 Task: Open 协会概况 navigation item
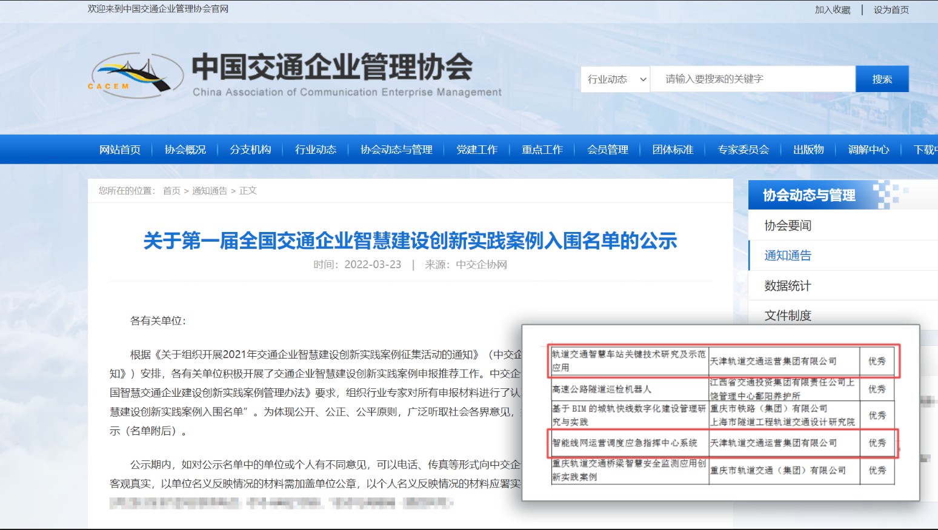coord(185,150)
